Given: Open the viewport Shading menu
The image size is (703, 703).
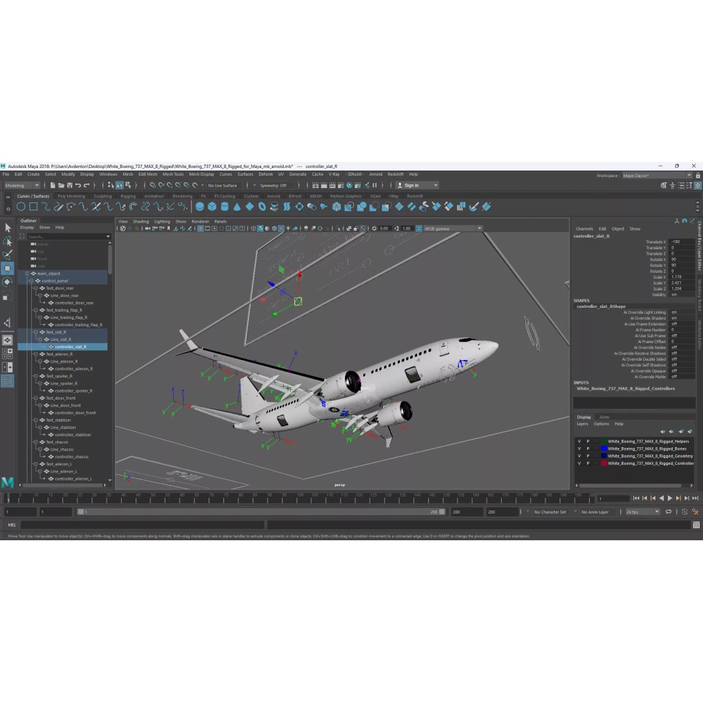Looking at the screenshot, I should [141, 221].
